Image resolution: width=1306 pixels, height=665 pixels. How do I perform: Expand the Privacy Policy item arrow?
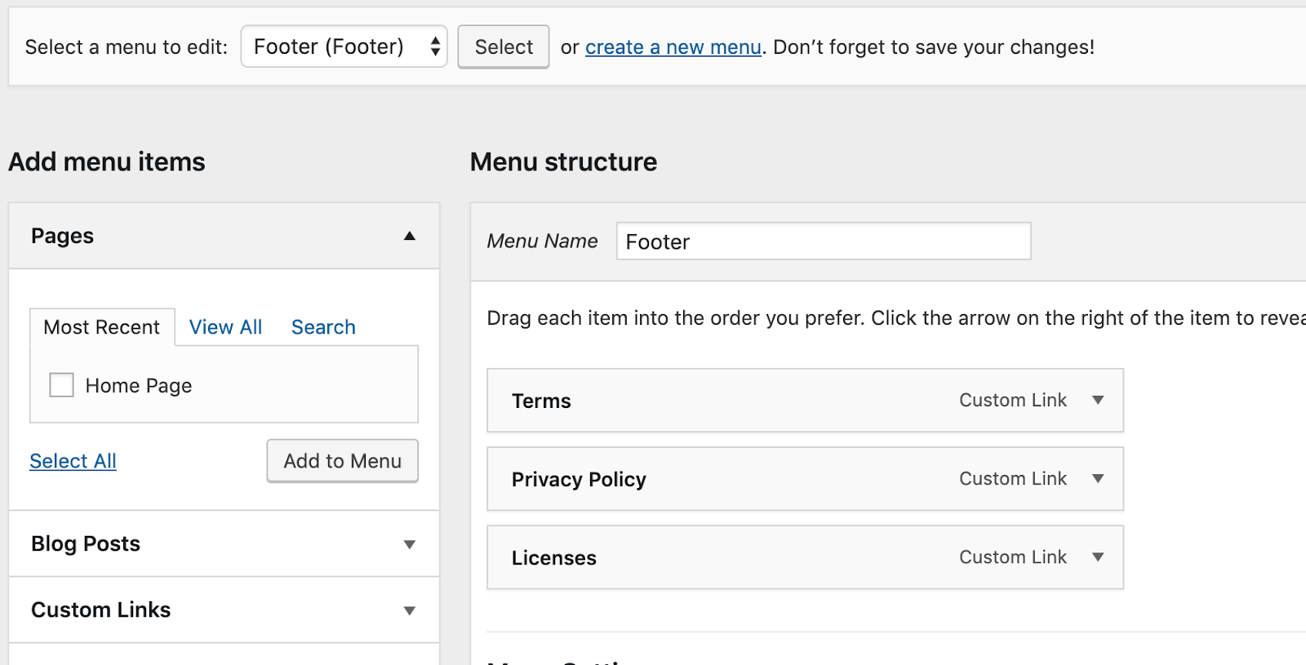[x=1098, y=478]
